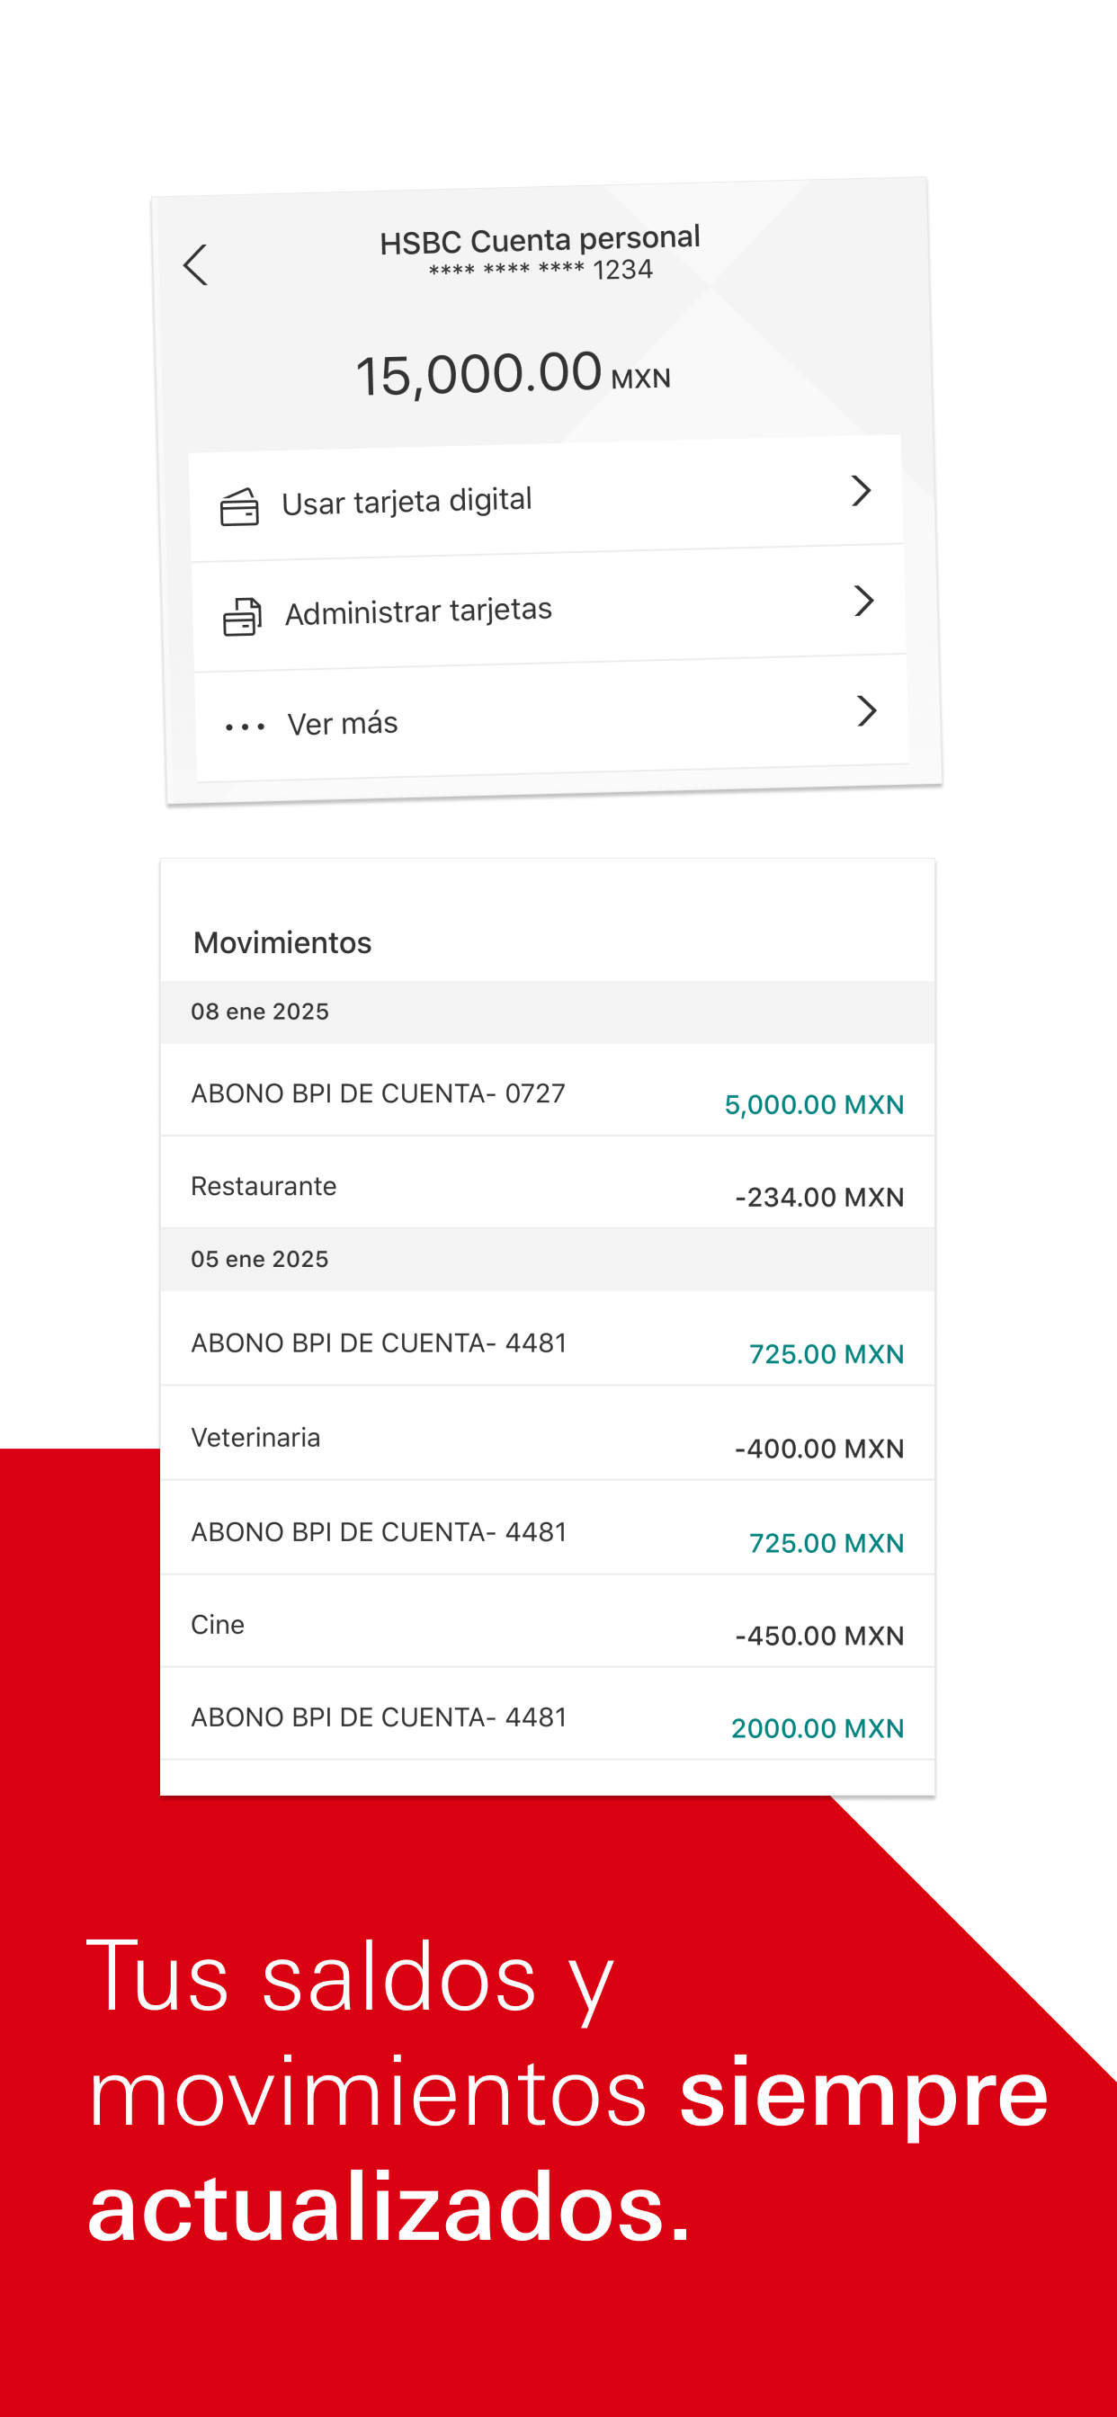Open Administrar tarjetas chevron

coord(863,601)
